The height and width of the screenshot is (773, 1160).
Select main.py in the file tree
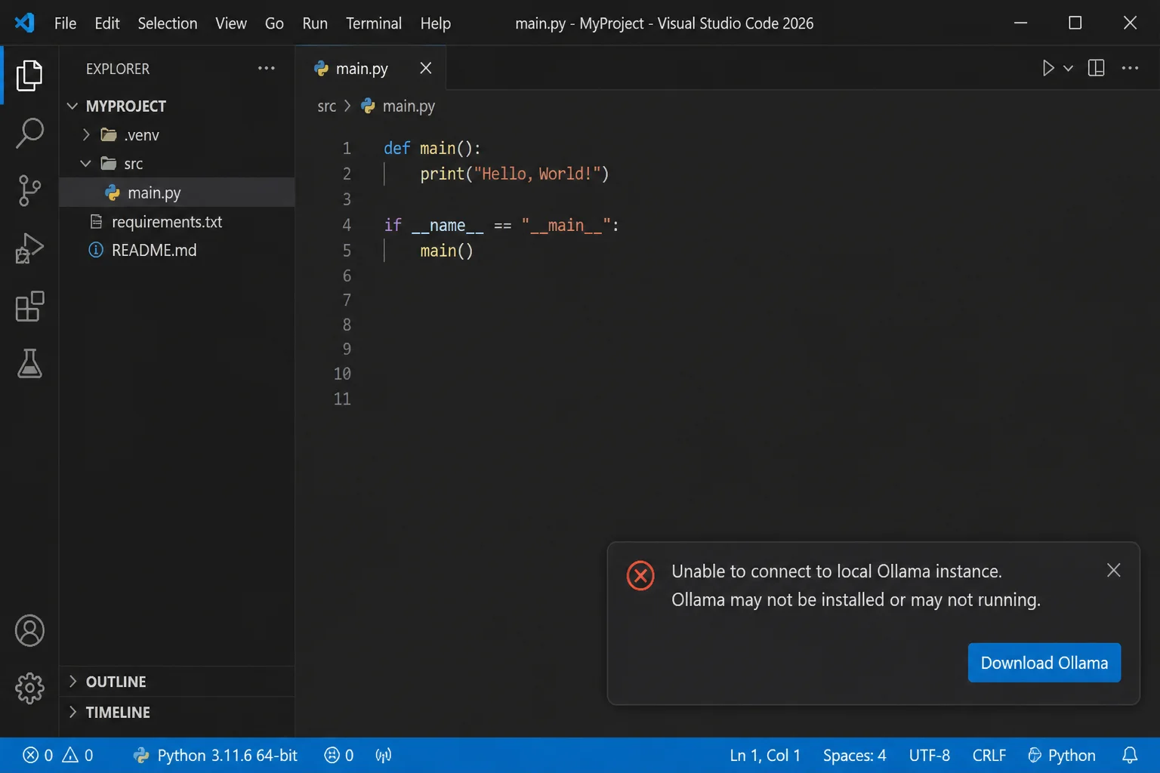(x=177, y=192)
